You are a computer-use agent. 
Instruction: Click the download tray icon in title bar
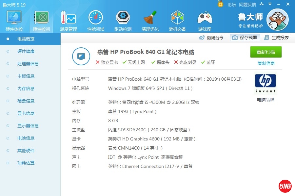pos(262,4)
